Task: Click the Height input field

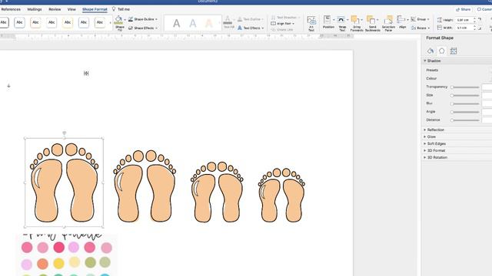Action: click(464, 20)
